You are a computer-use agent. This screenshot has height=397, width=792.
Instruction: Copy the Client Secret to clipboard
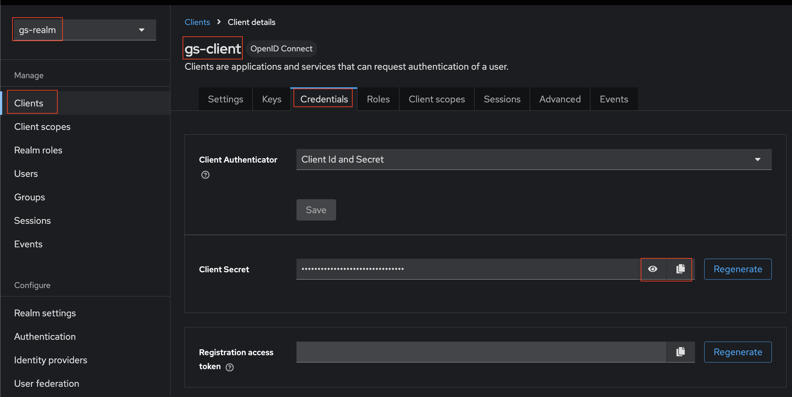[x=680, y=269]
